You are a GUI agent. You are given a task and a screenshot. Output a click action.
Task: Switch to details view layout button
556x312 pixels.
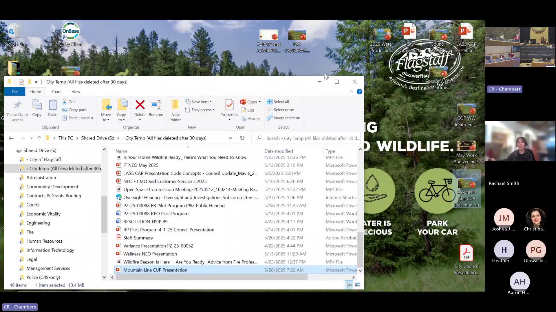[x=349, y=285]
